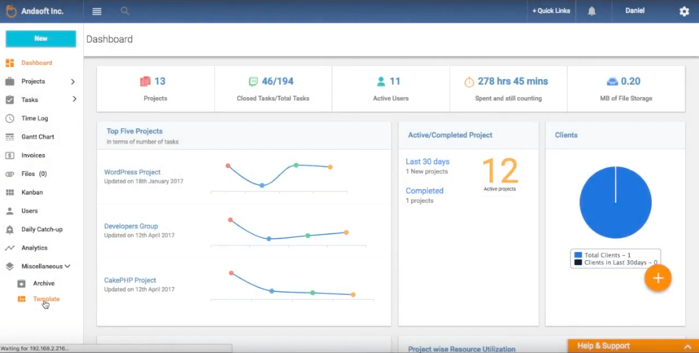The width and height of the screenshot is (699, 353).
Task: Collapse the Miscellaneous menu chevron
Action: click(67, 266)
